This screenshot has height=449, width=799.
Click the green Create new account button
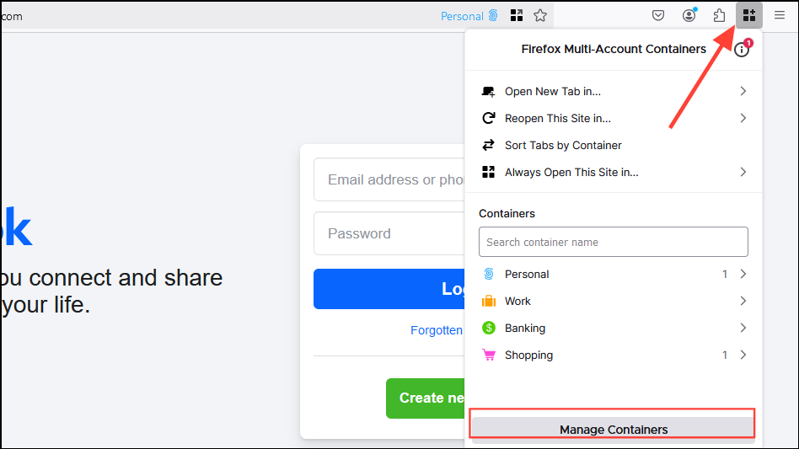click(x=426, y=398)
